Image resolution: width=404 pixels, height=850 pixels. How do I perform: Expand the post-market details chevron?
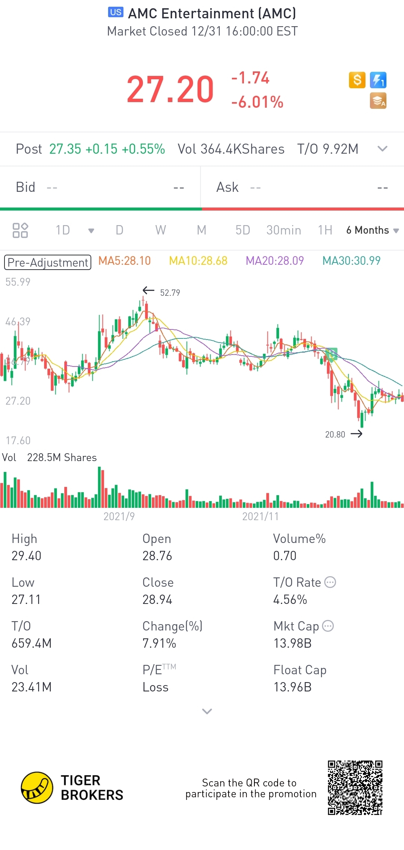pyautogui.click(x=382, y=149)
